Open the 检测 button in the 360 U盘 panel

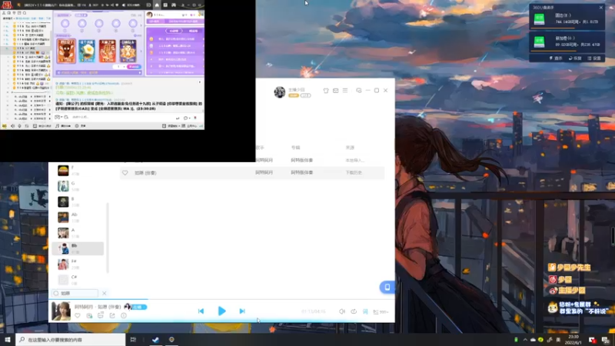[x=556, y=58]
